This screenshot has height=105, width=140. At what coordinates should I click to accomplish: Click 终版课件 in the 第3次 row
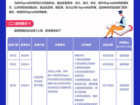click(124, 89)
